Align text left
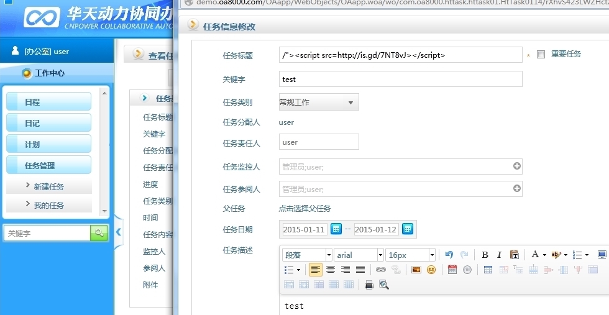Screen dimensions: 609x315 point(316,270)
